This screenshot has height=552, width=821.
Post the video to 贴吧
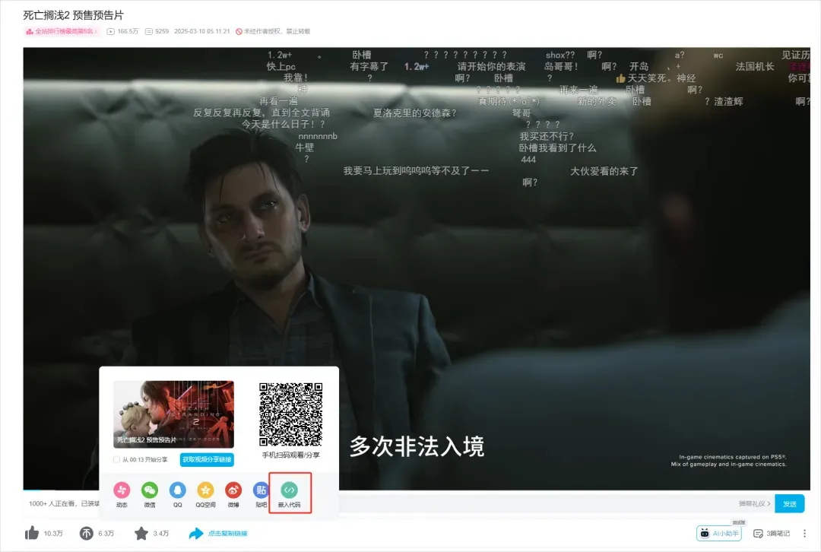262,490
